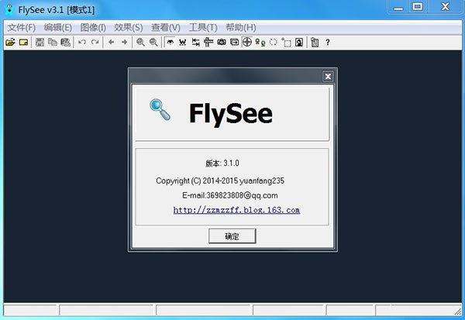Click the grayed-out copy icon
The image size is (465, 320).
53,43
